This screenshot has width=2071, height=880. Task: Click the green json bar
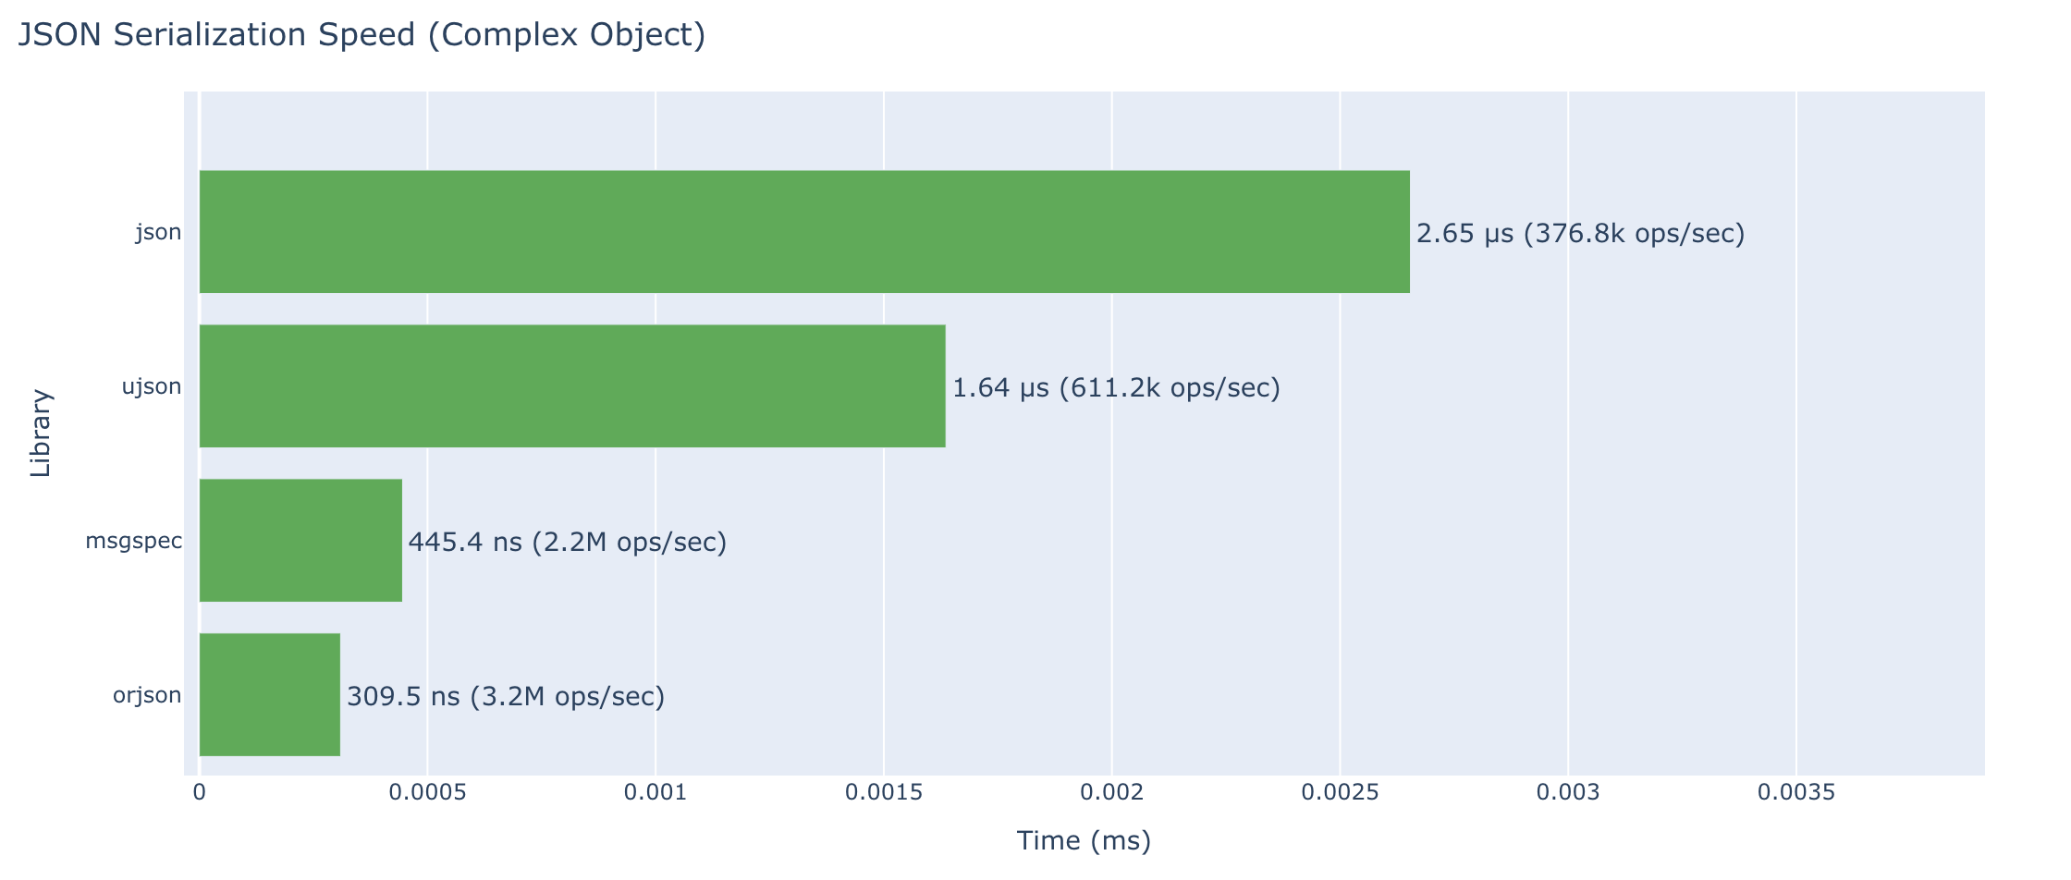804,232
